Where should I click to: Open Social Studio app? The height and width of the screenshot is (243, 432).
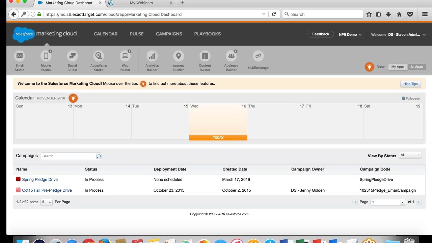[72, 61]
